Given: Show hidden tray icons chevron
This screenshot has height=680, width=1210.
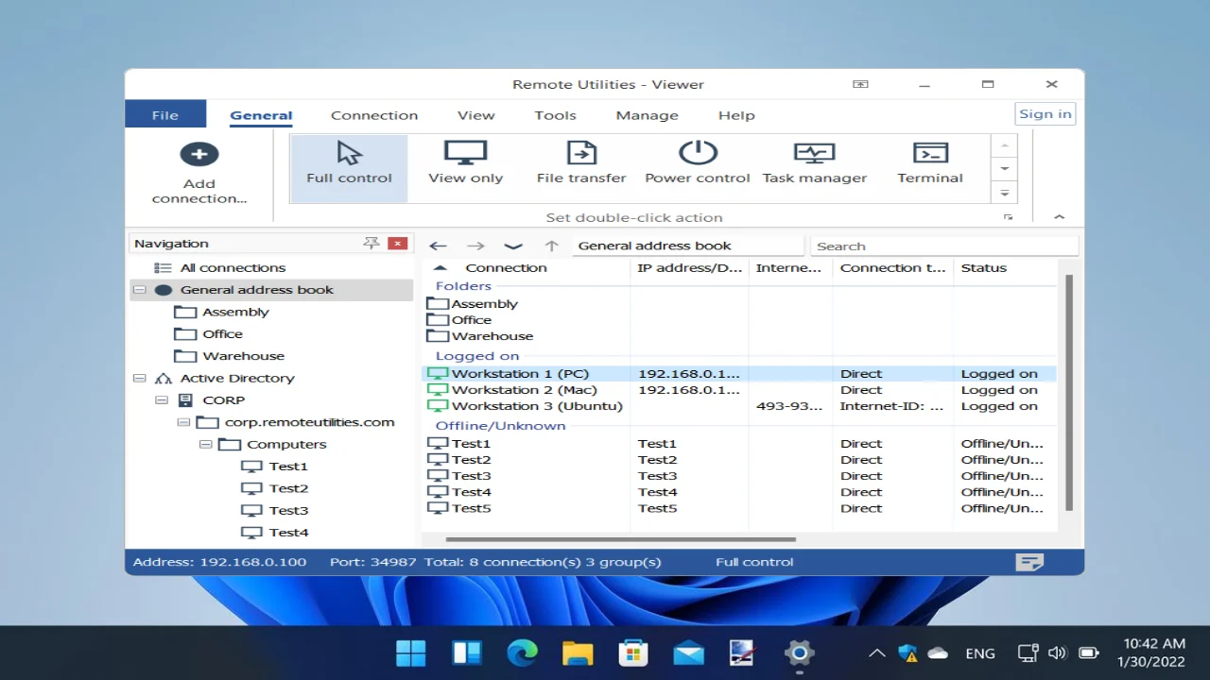Looking at the screenshot, I should point(877,653).
